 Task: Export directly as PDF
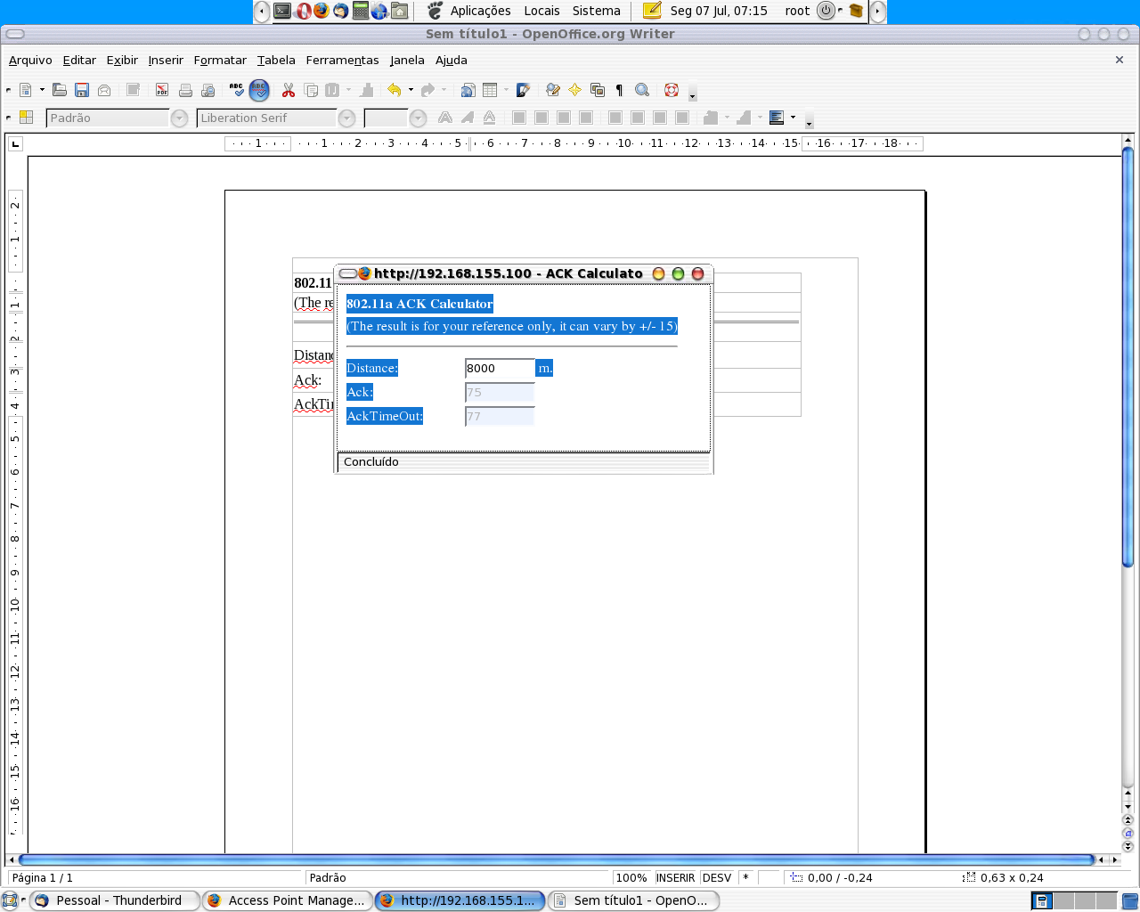tap(162, 90)
